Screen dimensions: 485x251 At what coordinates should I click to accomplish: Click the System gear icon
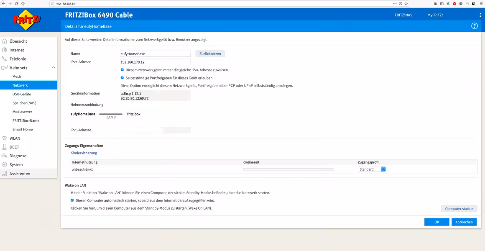4,165
